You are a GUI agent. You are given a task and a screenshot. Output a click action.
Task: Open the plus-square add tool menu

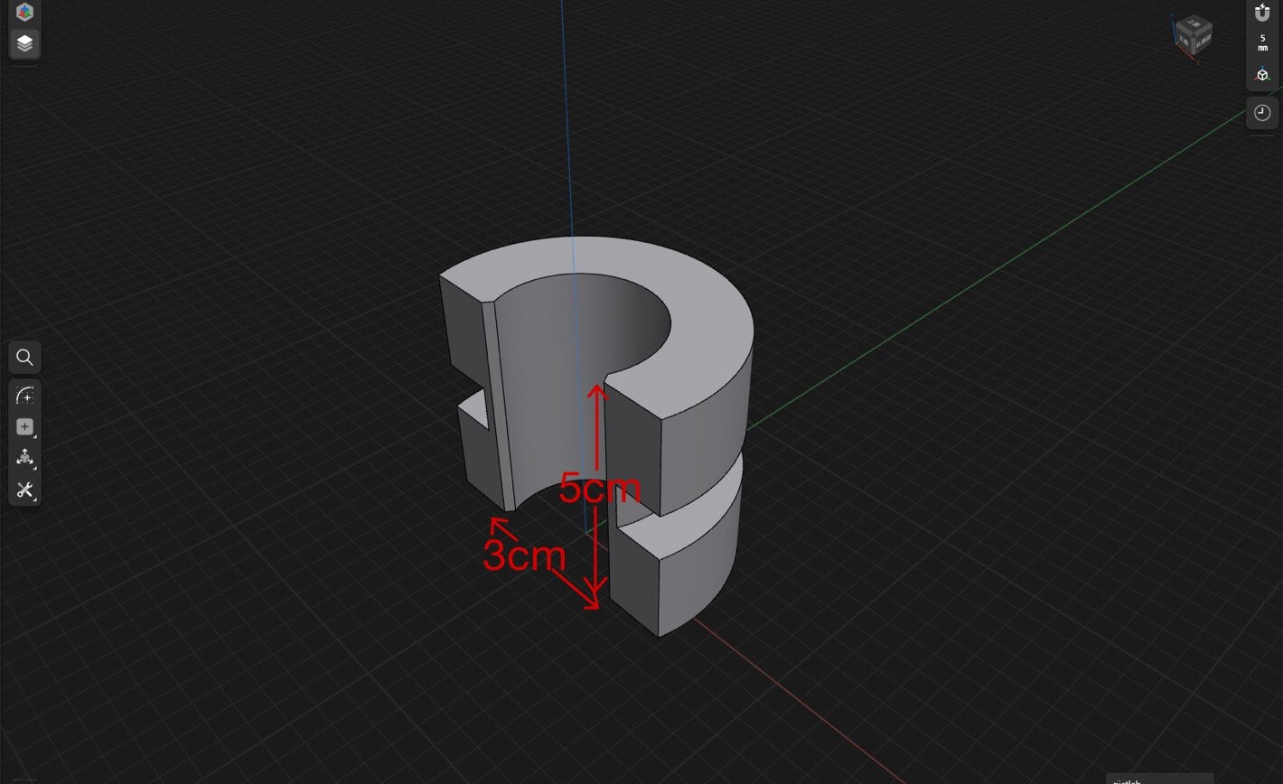tap(25, 427)
